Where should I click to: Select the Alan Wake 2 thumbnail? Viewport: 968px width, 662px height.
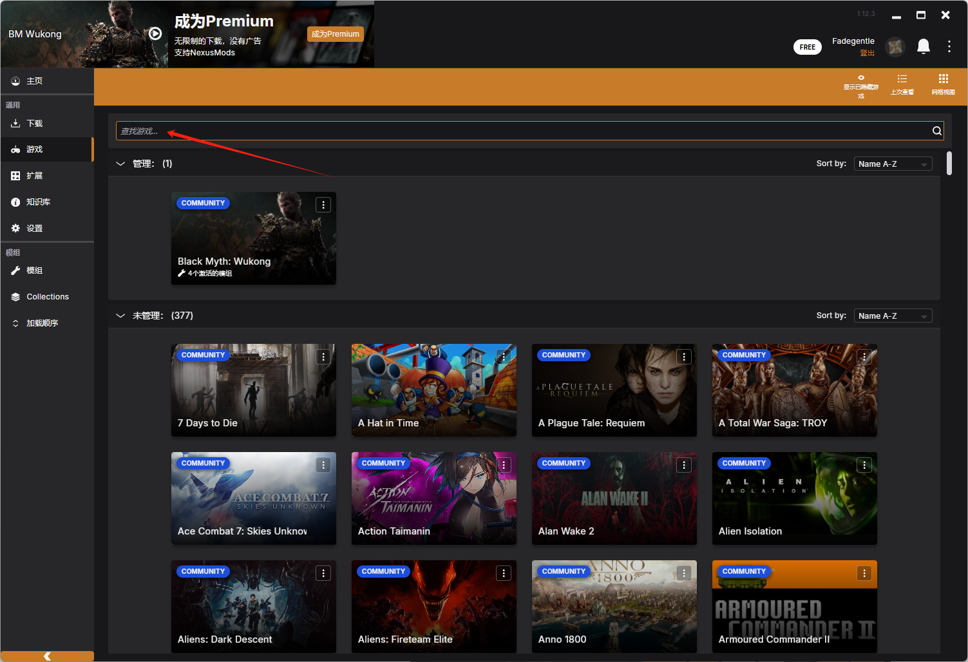pyautogui.click(x=614, y=498)
